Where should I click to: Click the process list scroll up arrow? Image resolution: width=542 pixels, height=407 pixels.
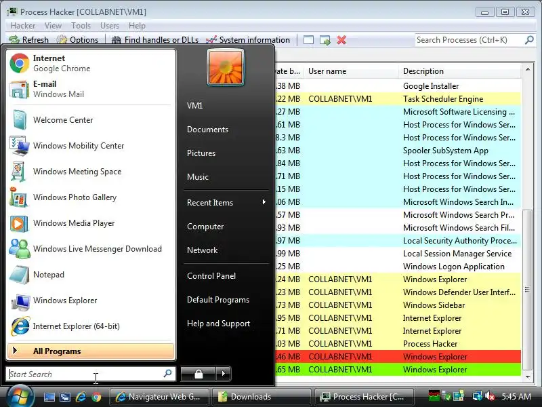[528, 69]
